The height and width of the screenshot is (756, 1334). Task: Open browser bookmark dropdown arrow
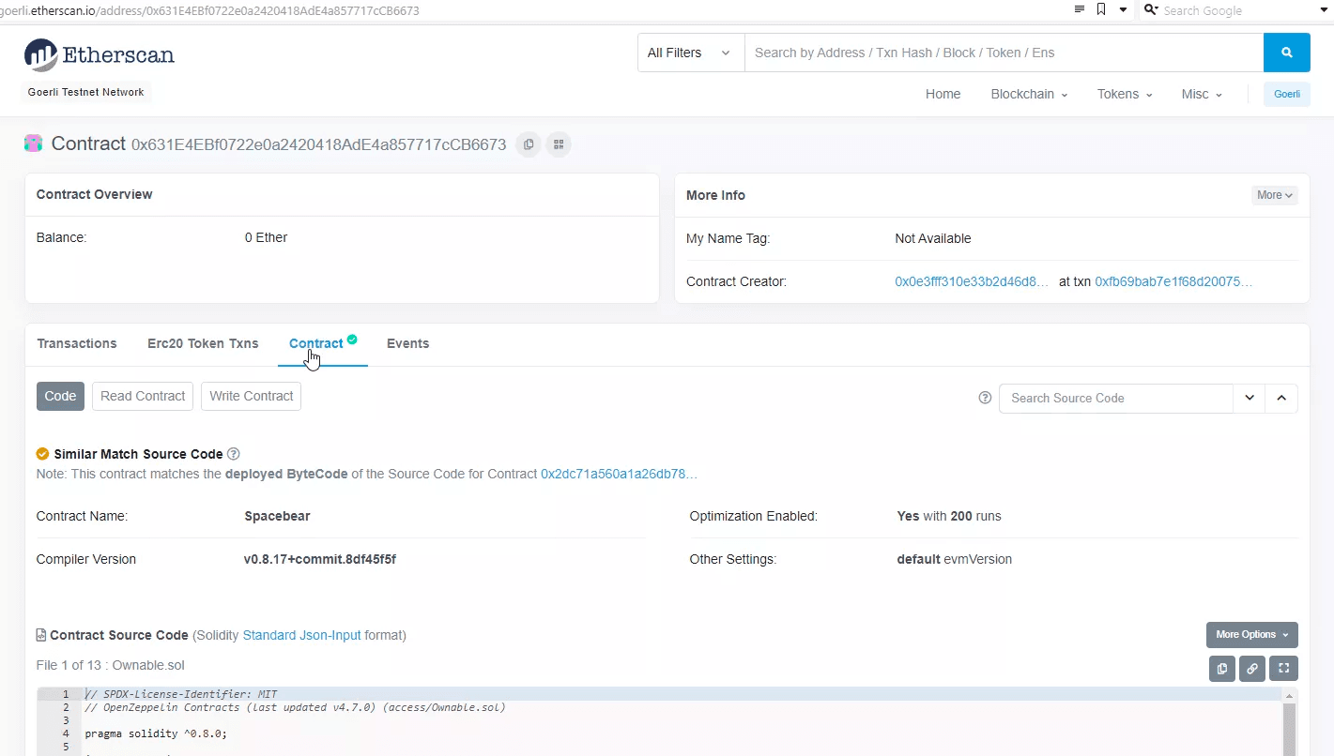(1124, 10)
